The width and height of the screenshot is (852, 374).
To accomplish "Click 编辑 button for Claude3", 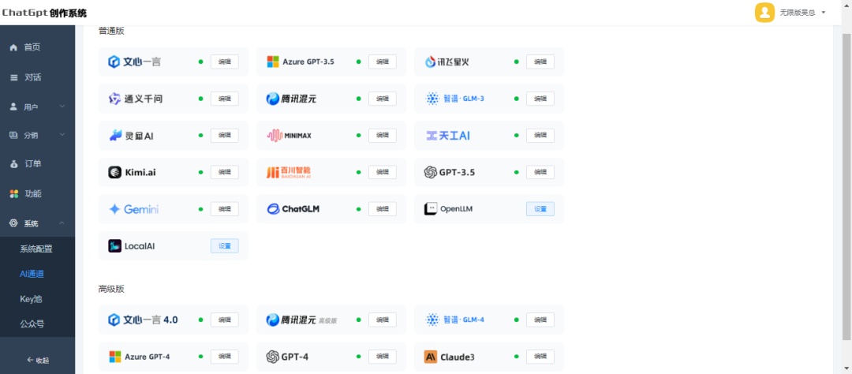I will [540, 357].
